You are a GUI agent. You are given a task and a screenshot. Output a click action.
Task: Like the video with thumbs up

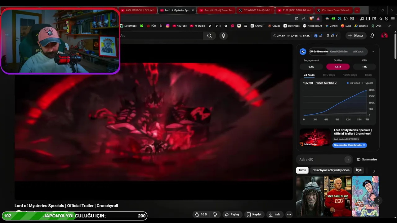(x=201, y=214)
